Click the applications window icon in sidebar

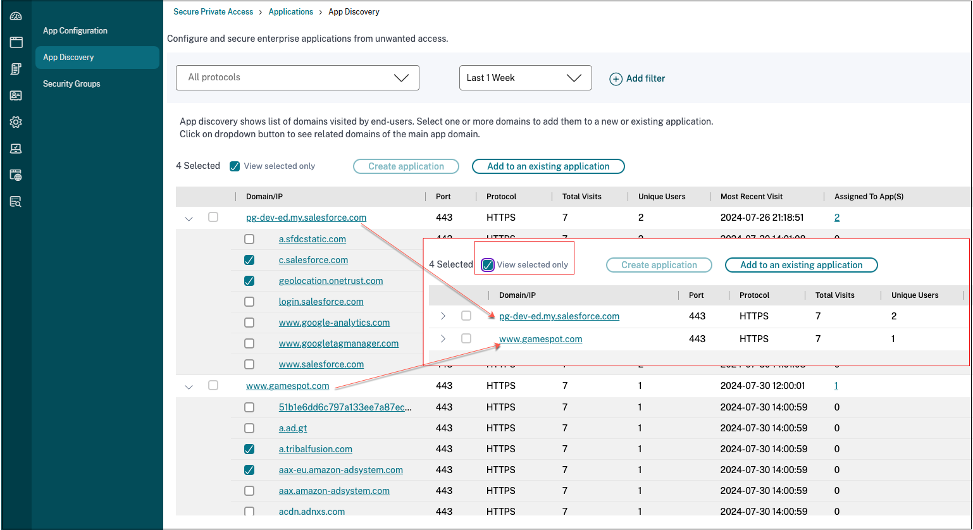click(16, 42)
